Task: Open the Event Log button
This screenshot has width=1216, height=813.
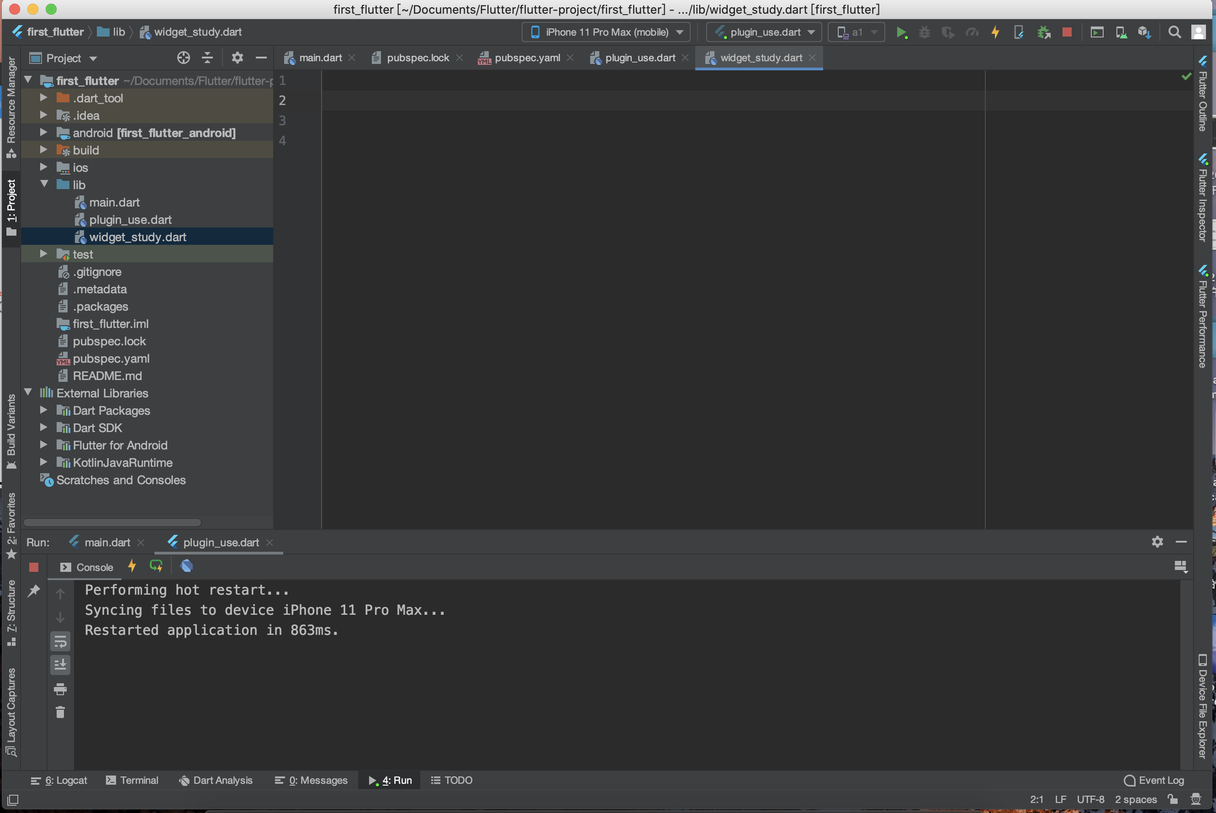Action: tap(1154, 780)
